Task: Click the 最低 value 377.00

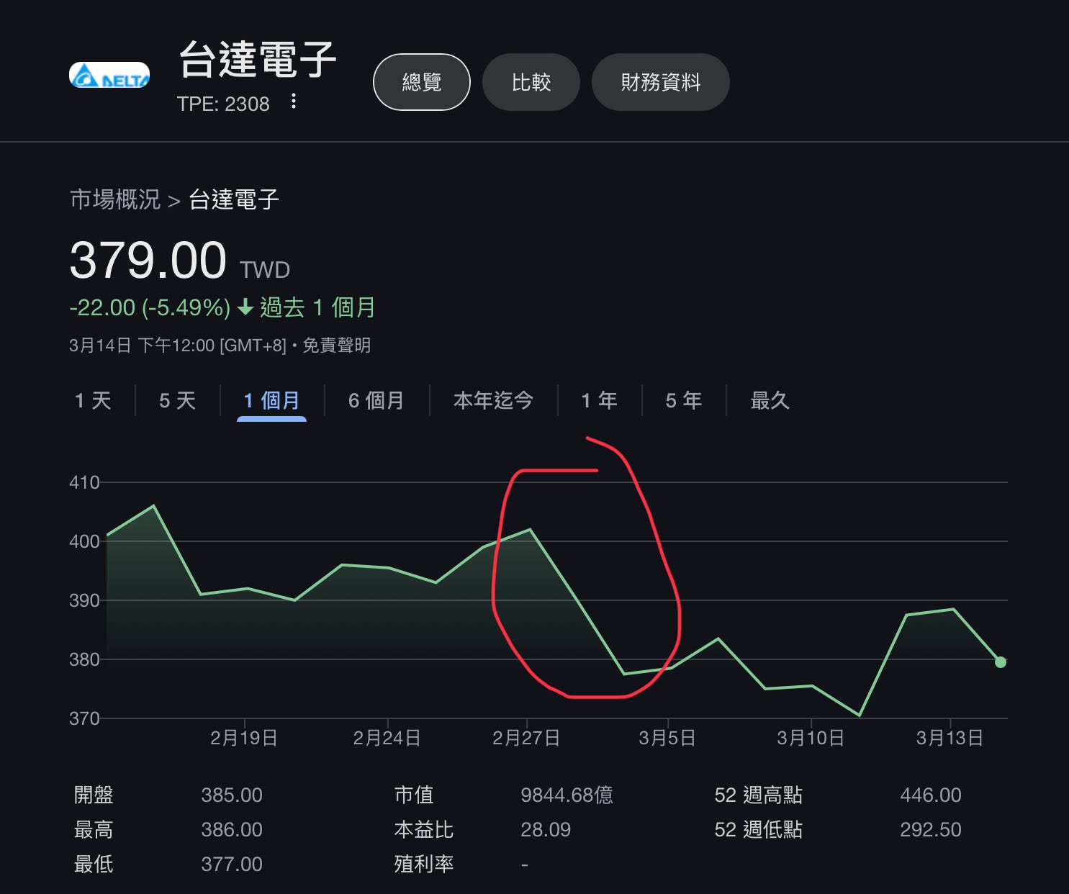Action: pos(232,864)
